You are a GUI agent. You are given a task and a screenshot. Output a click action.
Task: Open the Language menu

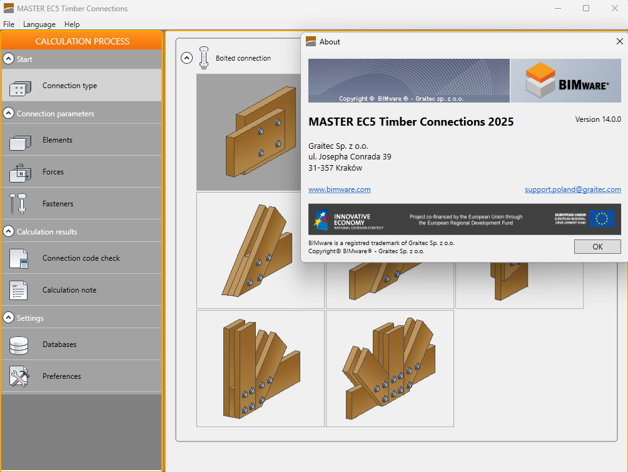point(39,24)
